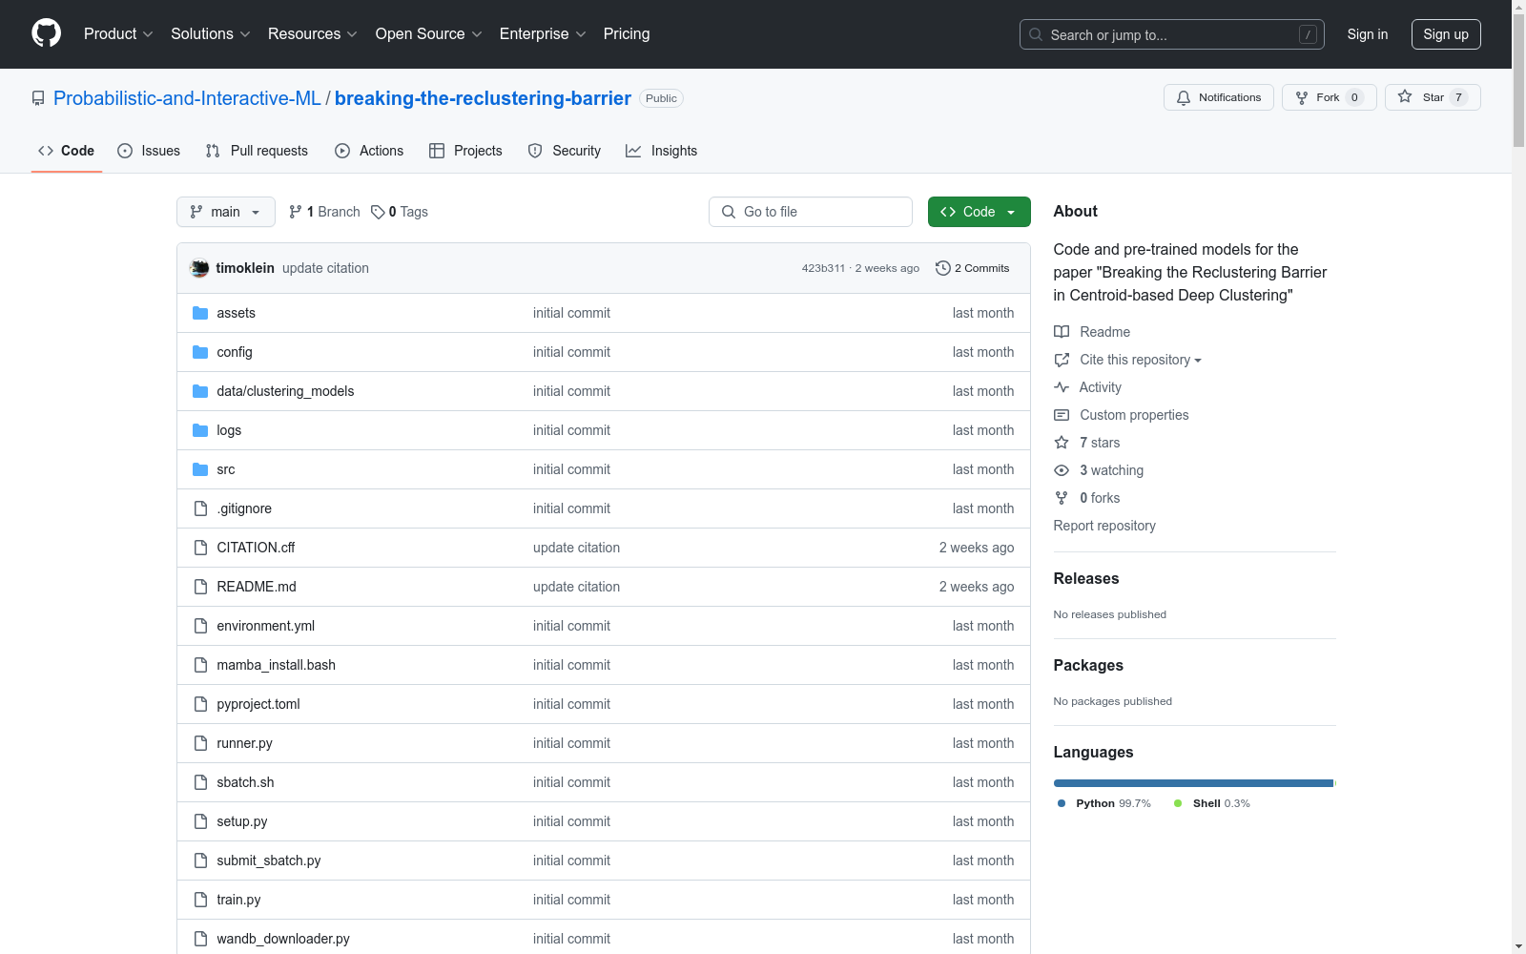Click the data/clustering_models folder icon
The height and width of the screenshot is (954, 1526).
pos(200,391)
